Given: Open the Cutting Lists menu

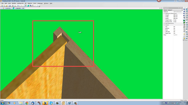Looking at the screenshot, I should [20, 3].
